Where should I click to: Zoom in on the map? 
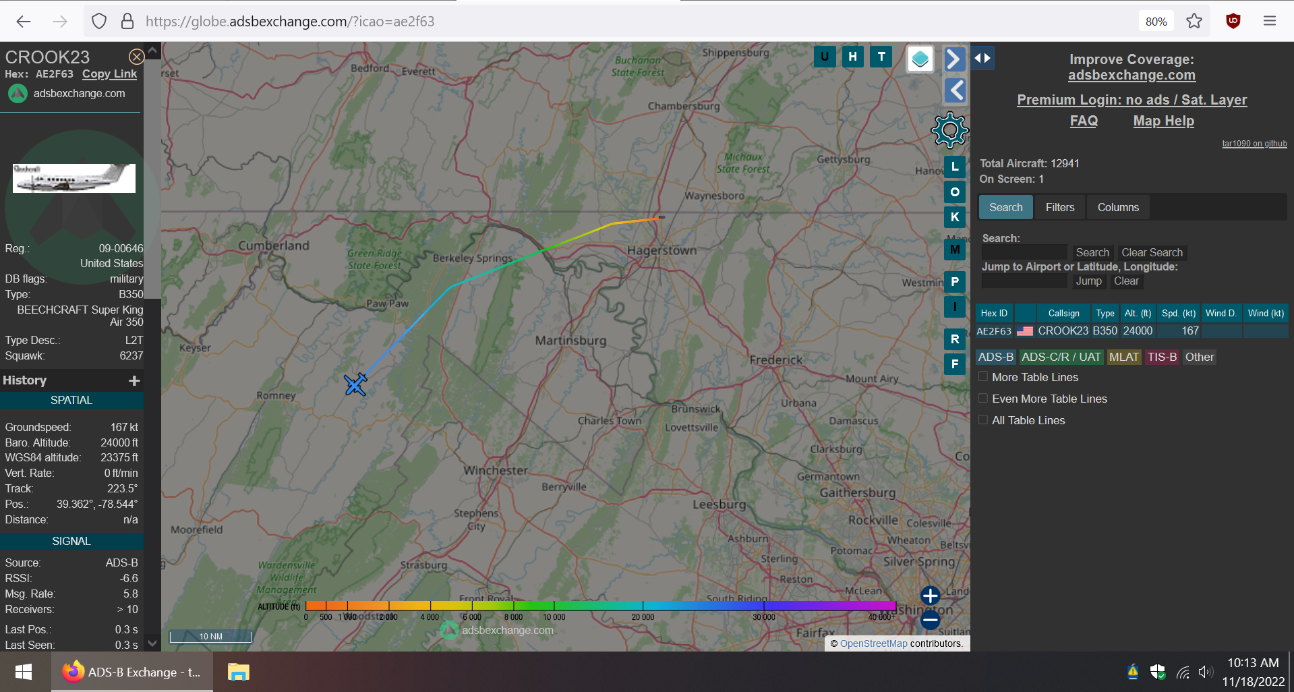click(x=931, y=596)
